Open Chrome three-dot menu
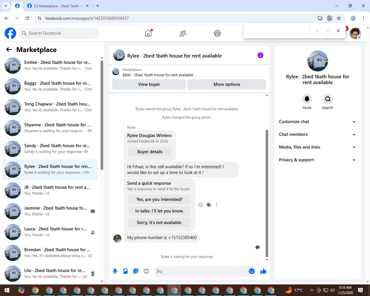The height and width of the screenshot is (296, 370). tap(364, 18)
